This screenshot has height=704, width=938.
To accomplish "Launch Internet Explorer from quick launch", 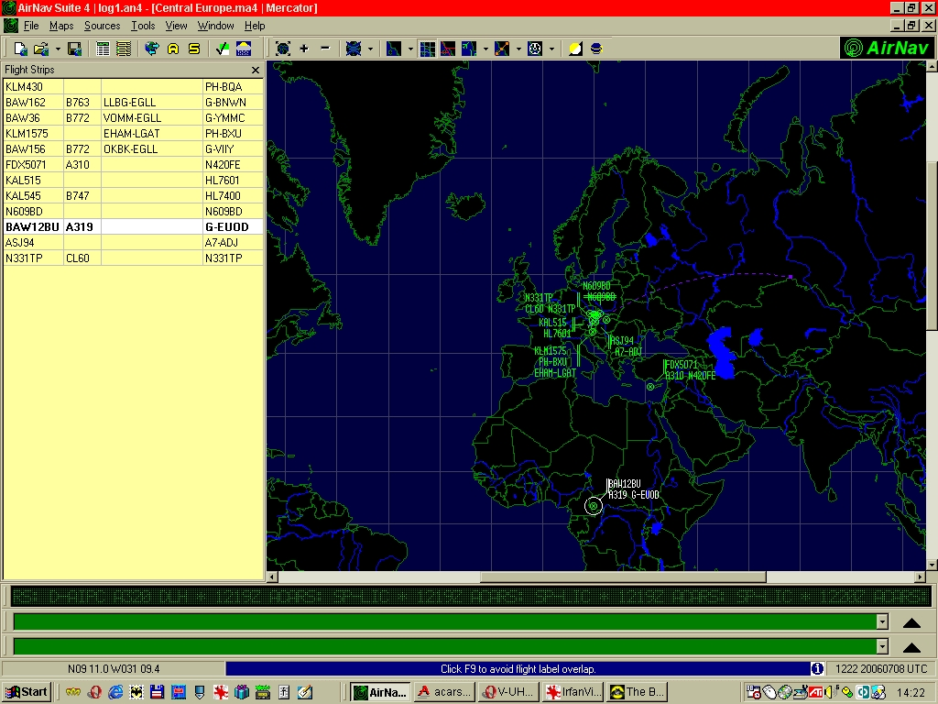I will tap(115, 692).
